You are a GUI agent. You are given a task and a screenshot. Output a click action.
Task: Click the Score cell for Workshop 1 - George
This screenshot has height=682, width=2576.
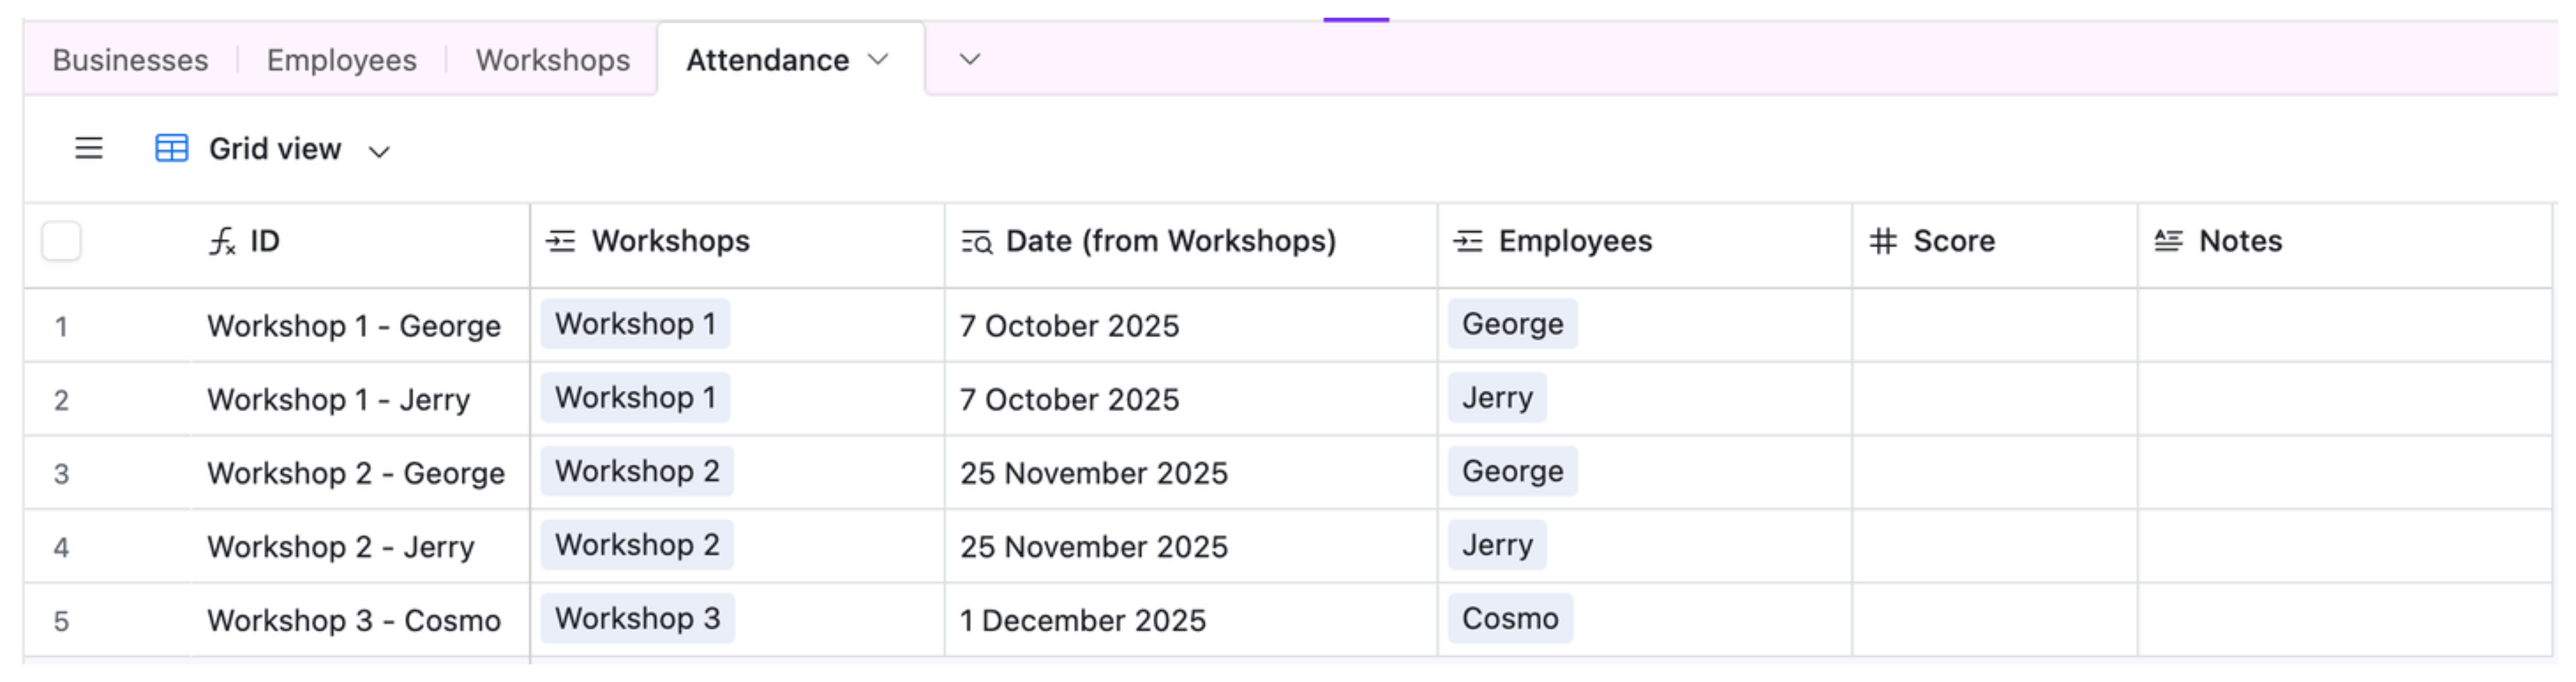[x=1993, y=325]
